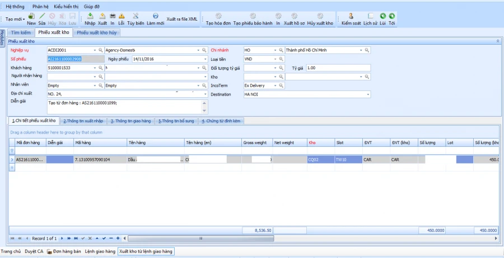Click search magnifier next to Chi nhánh HO
504x258 pixels.
[x=281, y=50]
